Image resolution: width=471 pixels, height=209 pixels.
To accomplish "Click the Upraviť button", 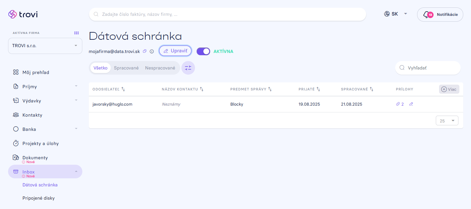I will (x=175, y=51).
